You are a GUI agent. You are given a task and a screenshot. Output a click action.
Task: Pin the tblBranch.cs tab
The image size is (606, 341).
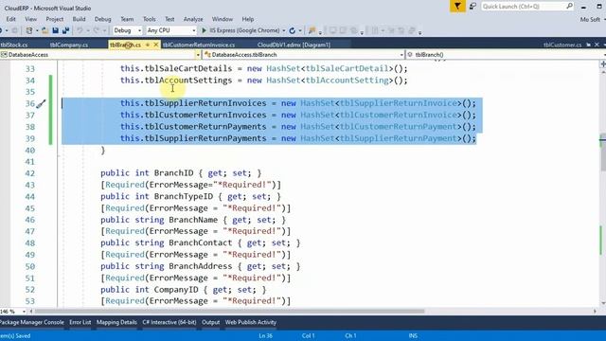coord(148,45)
